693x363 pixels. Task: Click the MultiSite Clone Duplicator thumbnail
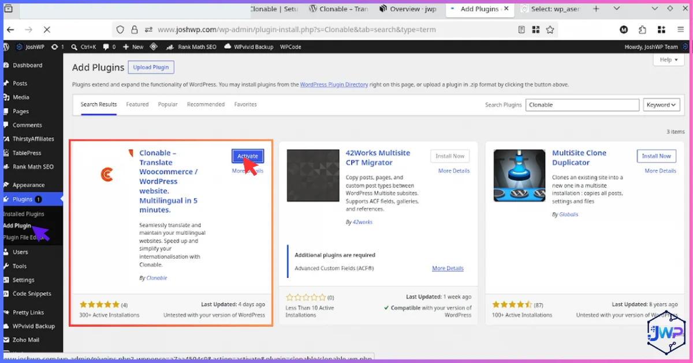519,176
